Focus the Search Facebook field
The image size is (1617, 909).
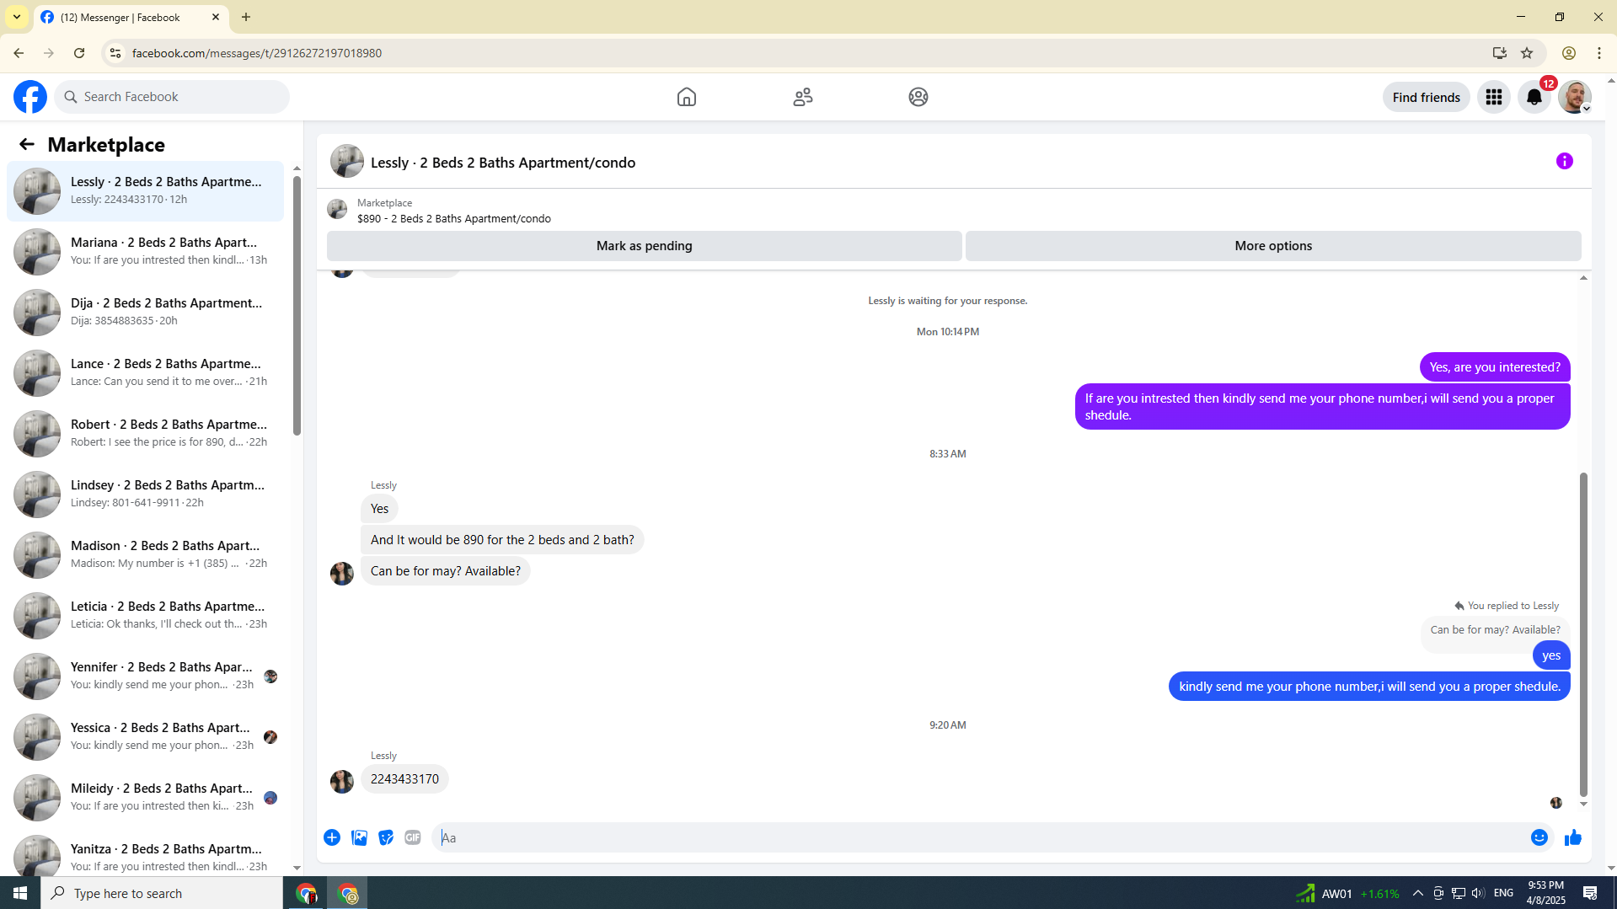173,97
